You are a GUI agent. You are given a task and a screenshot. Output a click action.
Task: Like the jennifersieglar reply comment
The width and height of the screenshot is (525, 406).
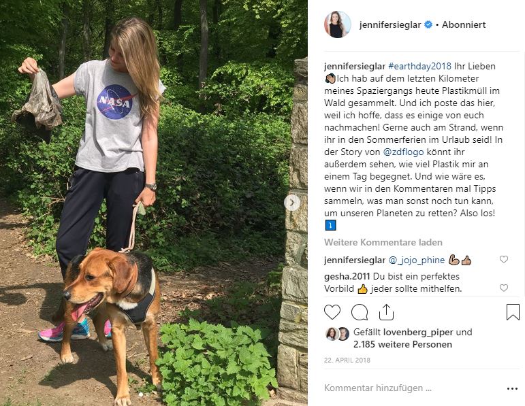[504, 259]
